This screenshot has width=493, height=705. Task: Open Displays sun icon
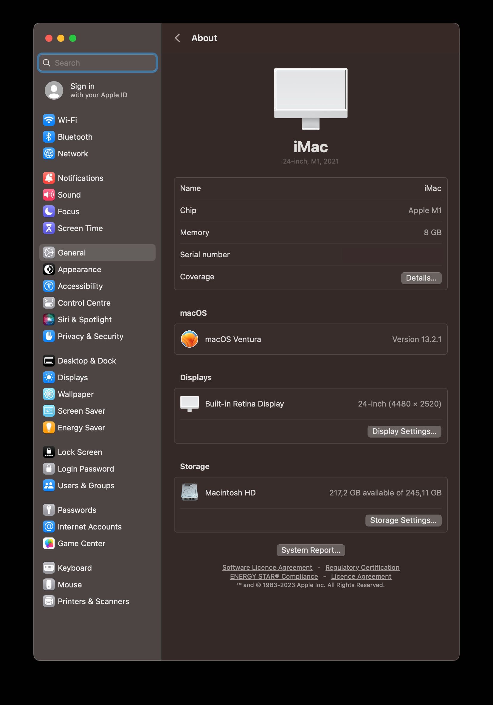tap(49, 377)
